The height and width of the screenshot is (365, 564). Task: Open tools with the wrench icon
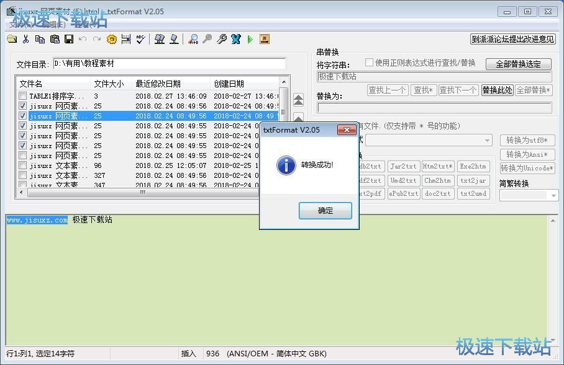[222, 39]
